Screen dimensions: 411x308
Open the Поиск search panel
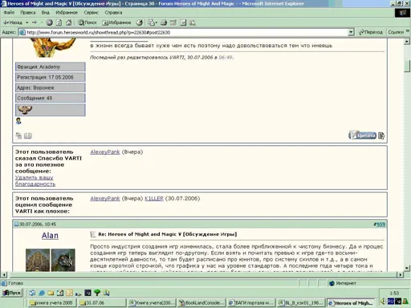tap(87, 22)
